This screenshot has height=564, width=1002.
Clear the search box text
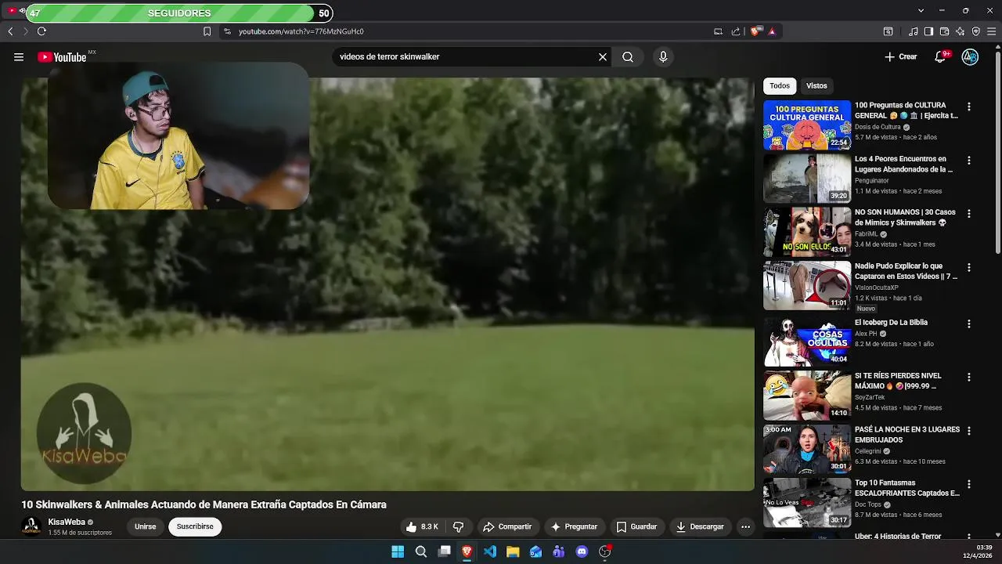click(x=603, y=57)
